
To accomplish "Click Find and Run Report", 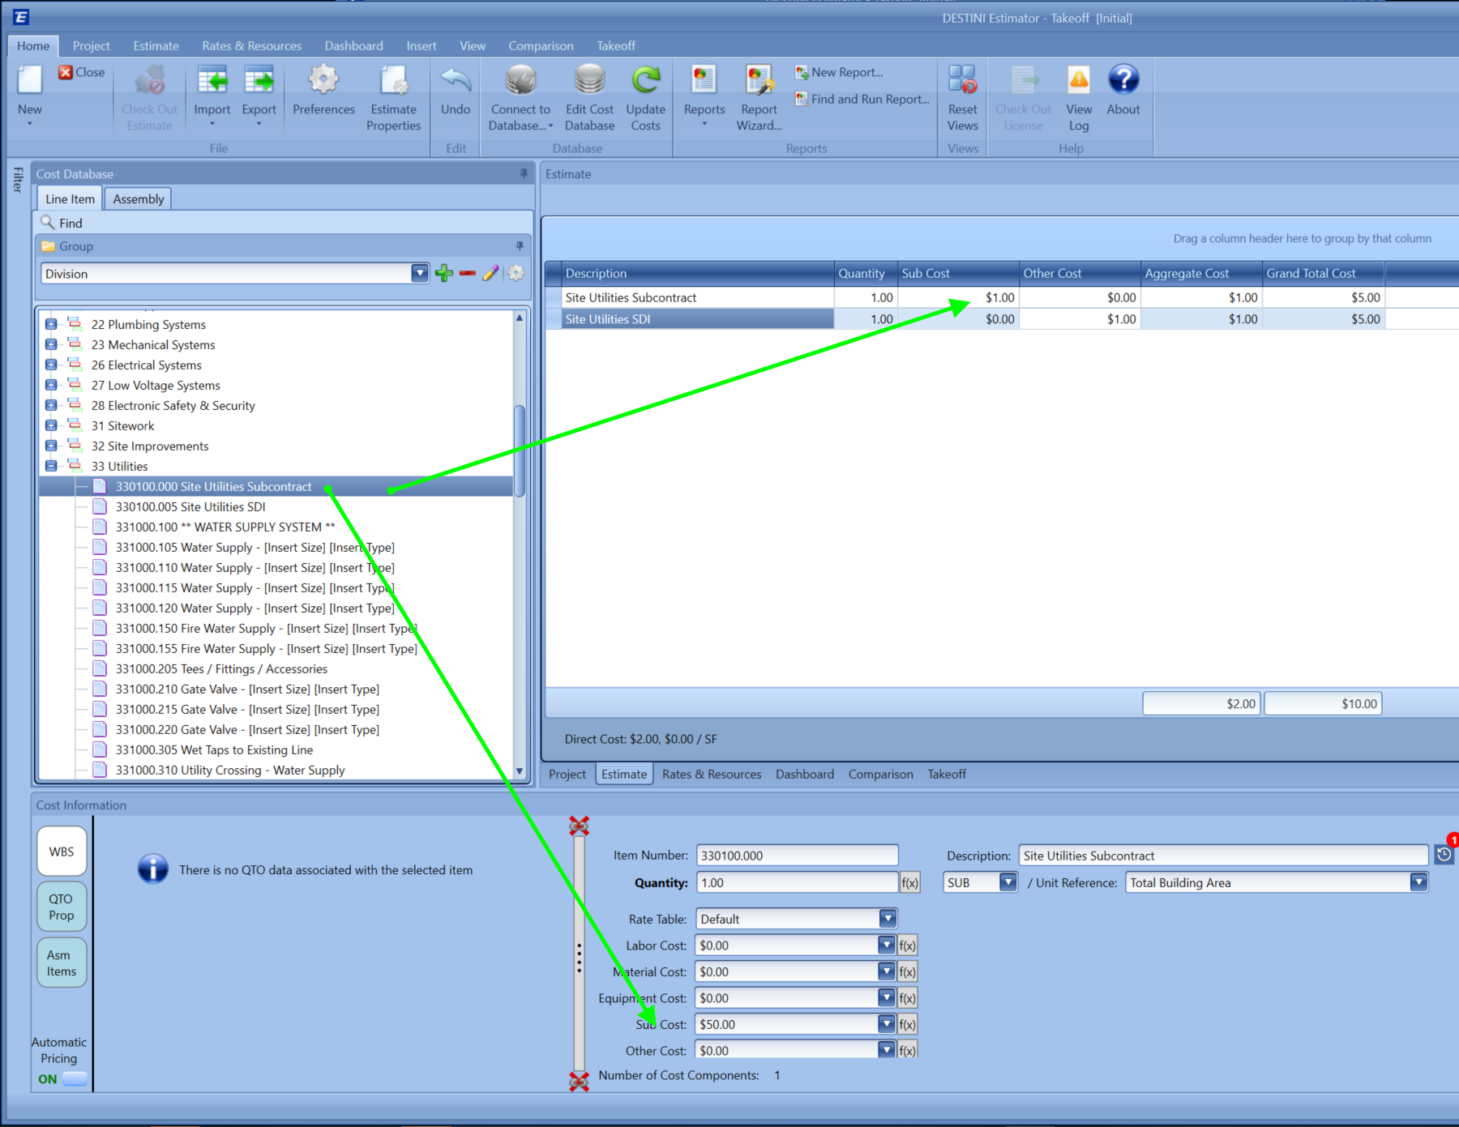I will pos(862,99).
